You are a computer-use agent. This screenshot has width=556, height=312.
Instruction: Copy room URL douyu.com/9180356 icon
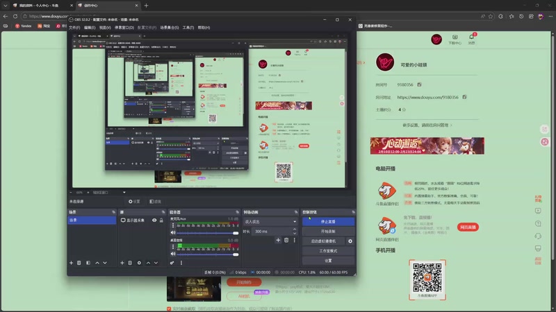[464, 97]
